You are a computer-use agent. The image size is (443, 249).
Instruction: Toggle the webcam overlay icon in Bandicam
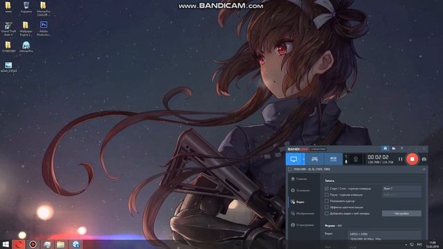tap(356, 159)
